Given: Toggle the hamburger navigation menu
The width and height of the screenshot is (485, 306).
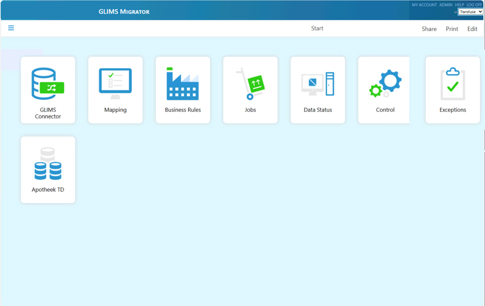Looking at the screenshot, I should 11,28.
